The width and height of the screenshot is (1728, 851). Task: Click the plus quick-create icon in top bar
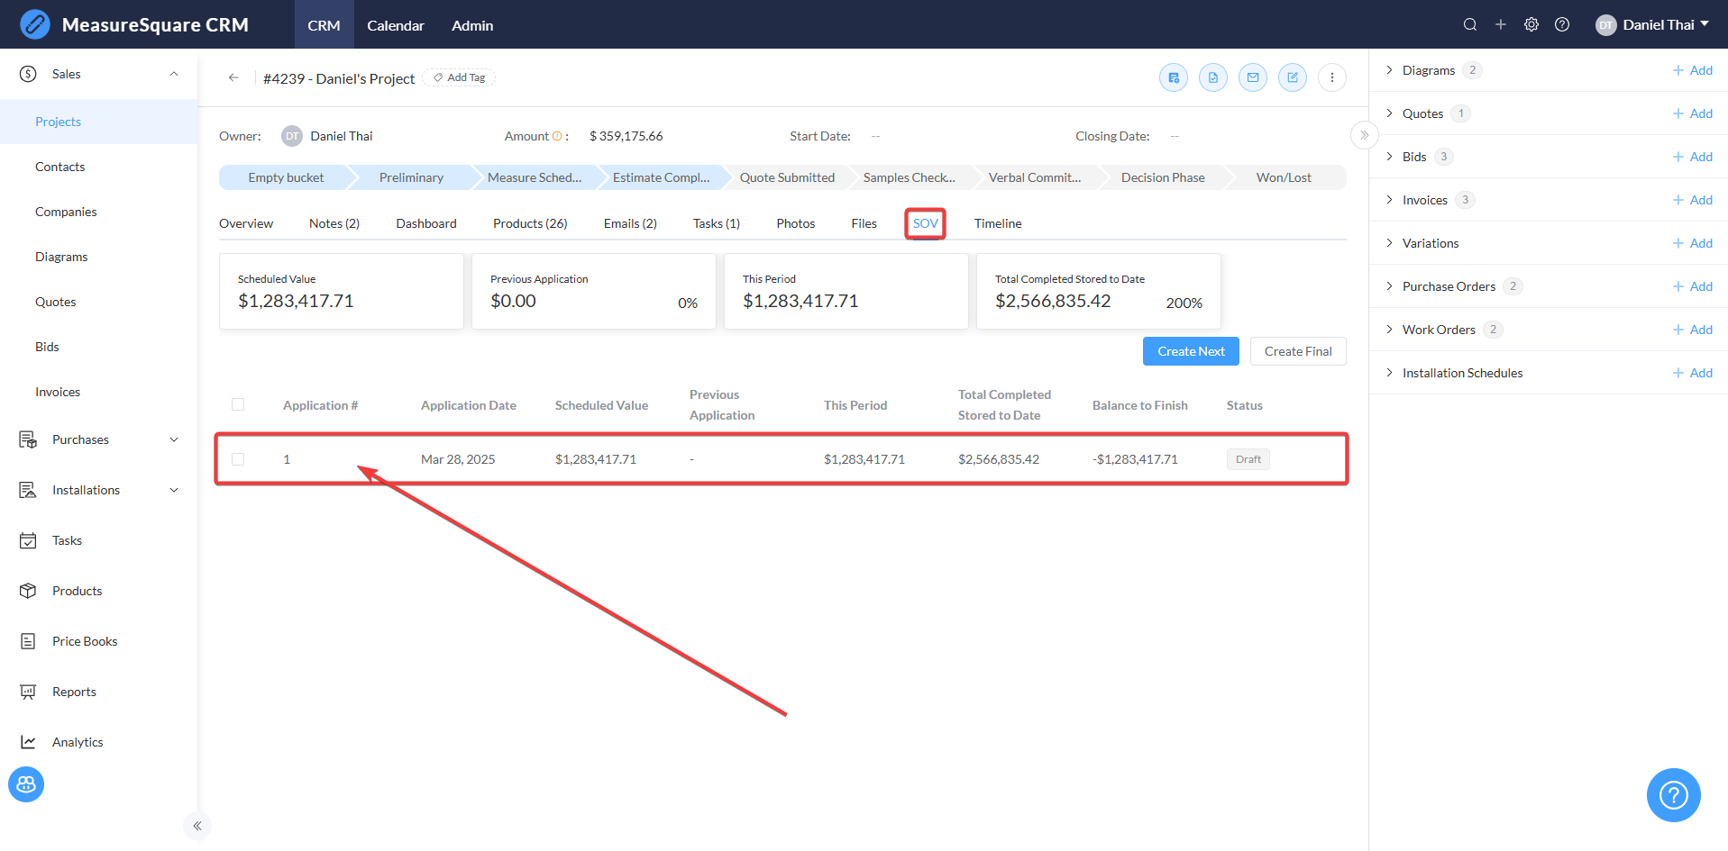(x=1501, y=24)
